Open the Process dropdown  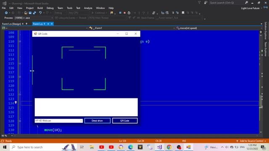pyautogui.click(x=52, y=18)
